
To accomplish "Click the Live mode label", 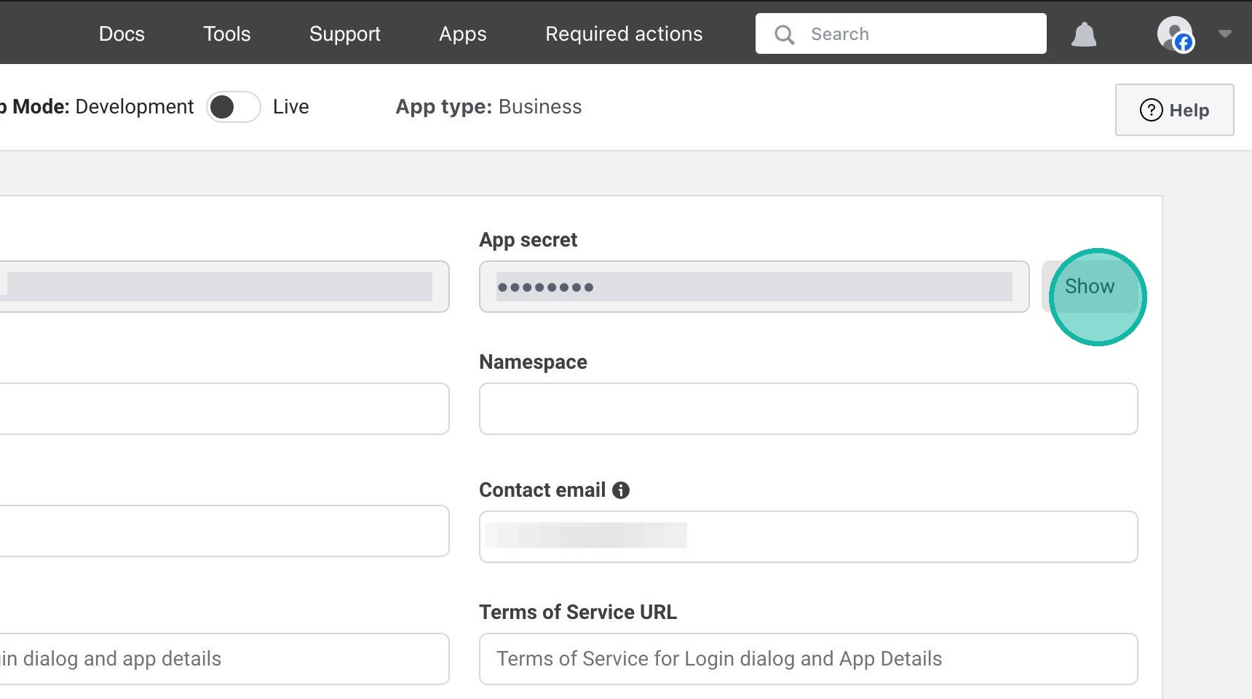I will pos(291,107).
